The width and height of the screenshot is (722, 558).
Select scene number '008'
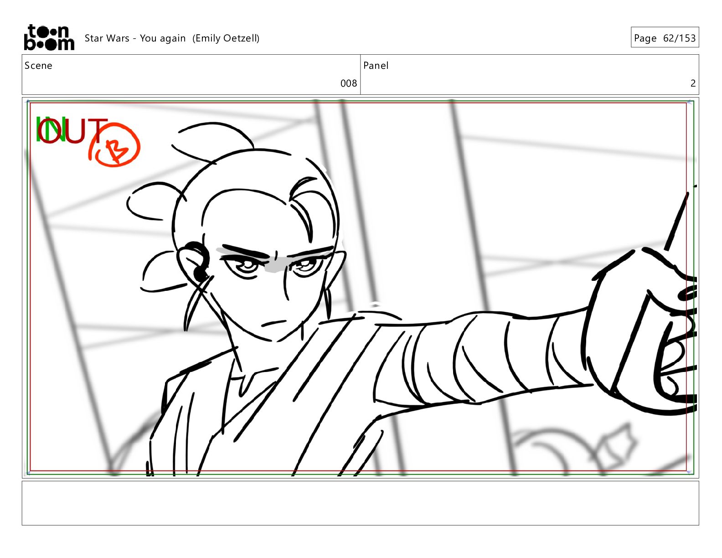(x=349, y=83)
